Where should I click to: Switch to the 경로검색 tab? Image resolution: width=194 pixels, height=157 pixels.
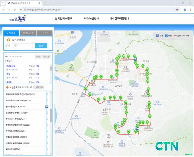point(45,33)
